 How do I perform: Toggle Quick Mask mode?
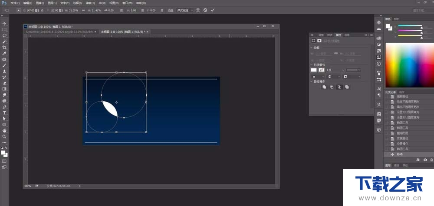[x=4, y=161]
